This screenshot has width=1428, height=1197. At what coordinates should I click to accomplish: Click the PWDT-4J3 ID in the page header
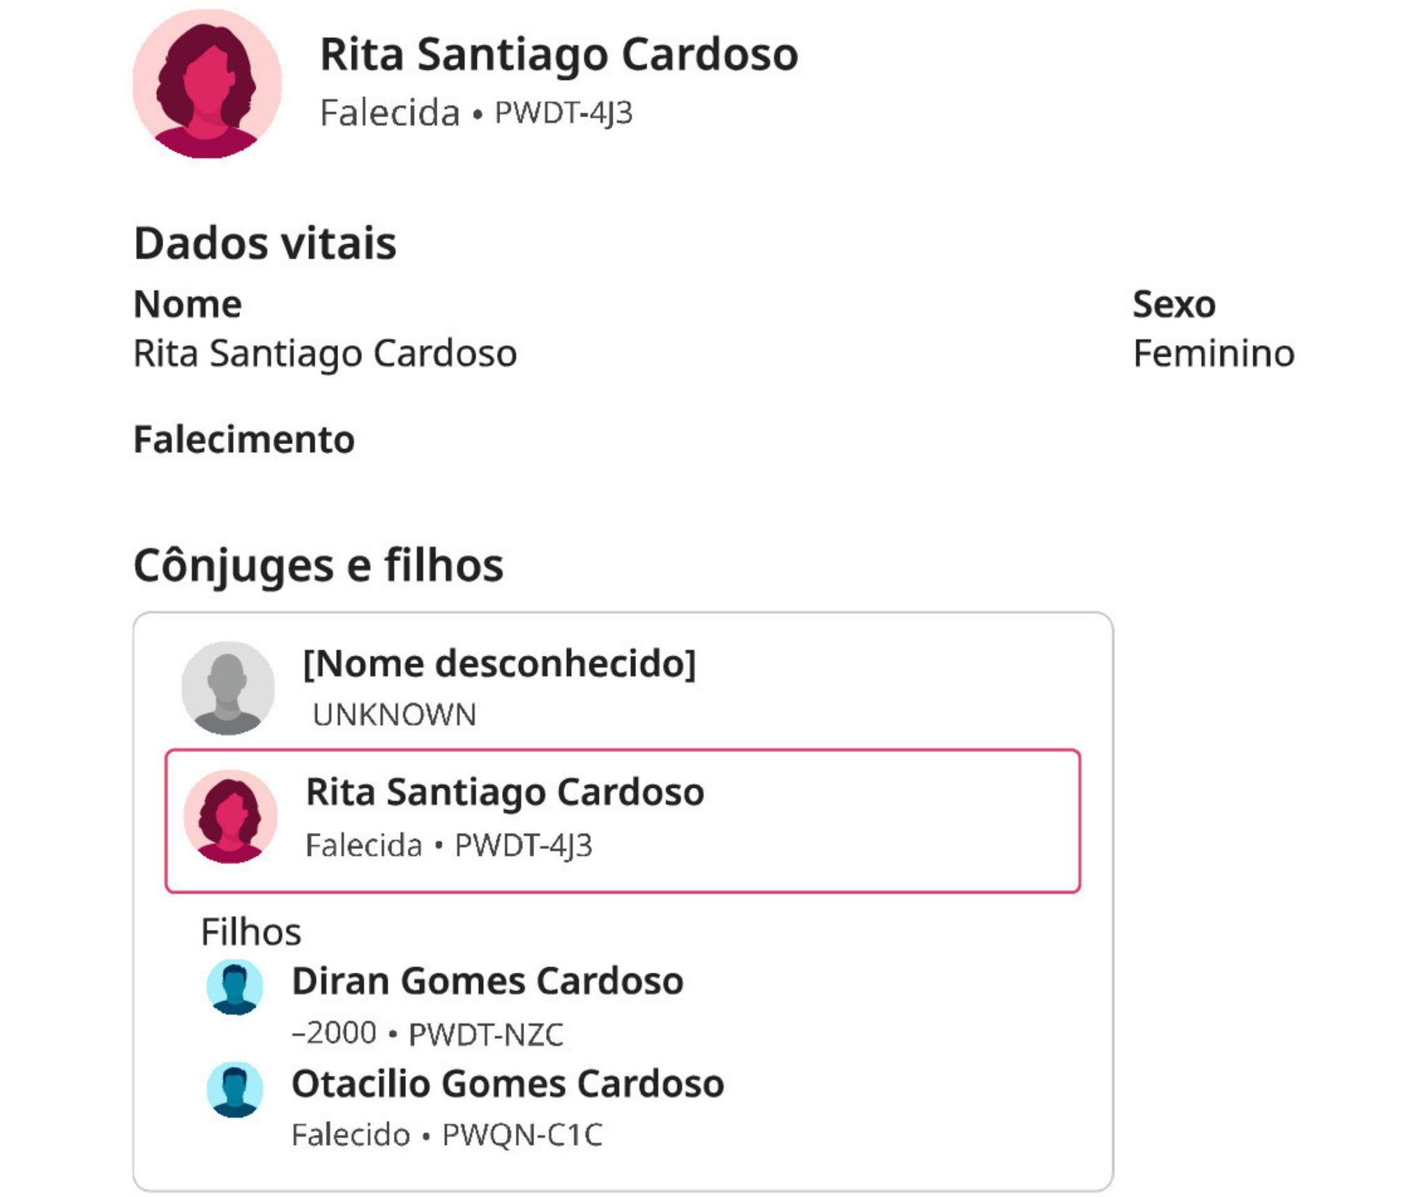(x=563, y=113)
